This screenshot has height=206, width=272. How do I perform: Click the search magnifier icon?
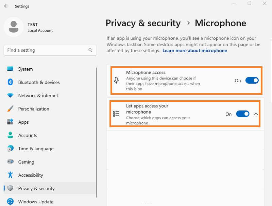click(90, 50)
